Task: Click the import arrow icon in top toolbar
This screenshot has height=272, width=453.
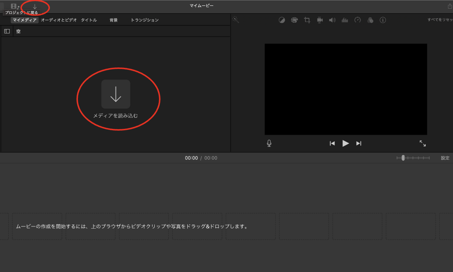Action: click(x=35, y=6)
